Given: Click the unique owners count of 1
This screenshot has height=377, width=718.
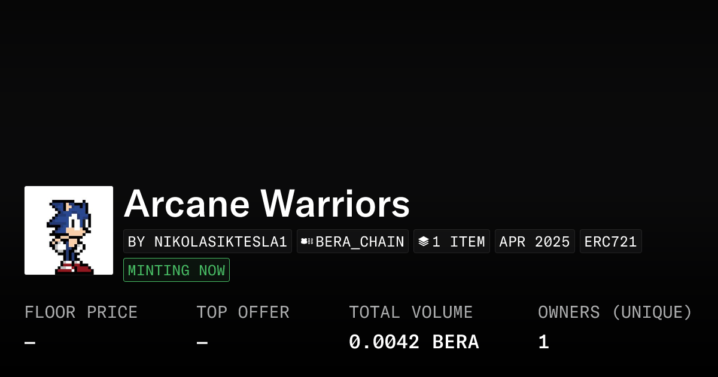Looking at the screenshot, I should click(x=544, y=342).
